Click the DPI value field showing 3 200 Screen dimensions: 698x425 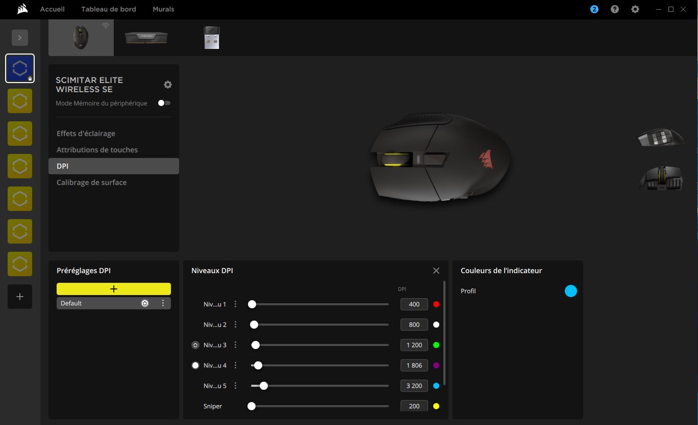(414, 386)
